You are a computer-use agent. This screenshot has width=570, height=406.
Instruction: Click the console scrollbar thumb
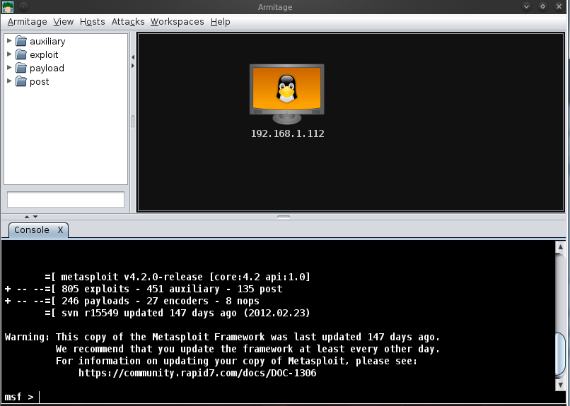(x=560, y=354)
